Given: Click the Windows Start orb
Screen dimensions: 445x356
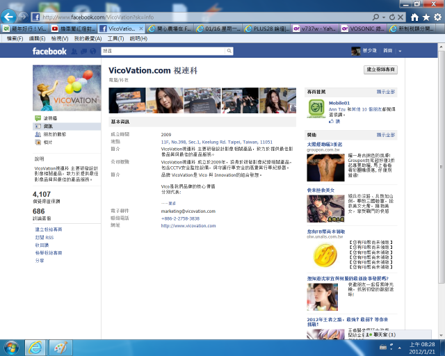Looking at the screenshot, I should pyautogui.click(x=11, y=348).
